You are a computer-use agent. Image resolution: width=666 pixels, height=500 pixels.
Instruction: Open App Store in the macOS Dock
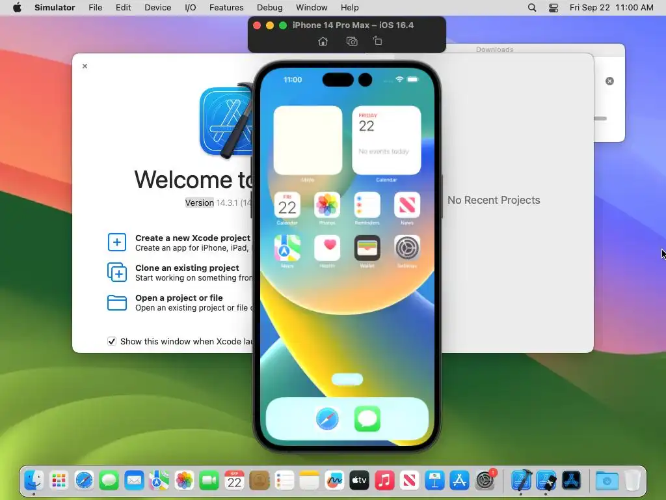point(460,481)
